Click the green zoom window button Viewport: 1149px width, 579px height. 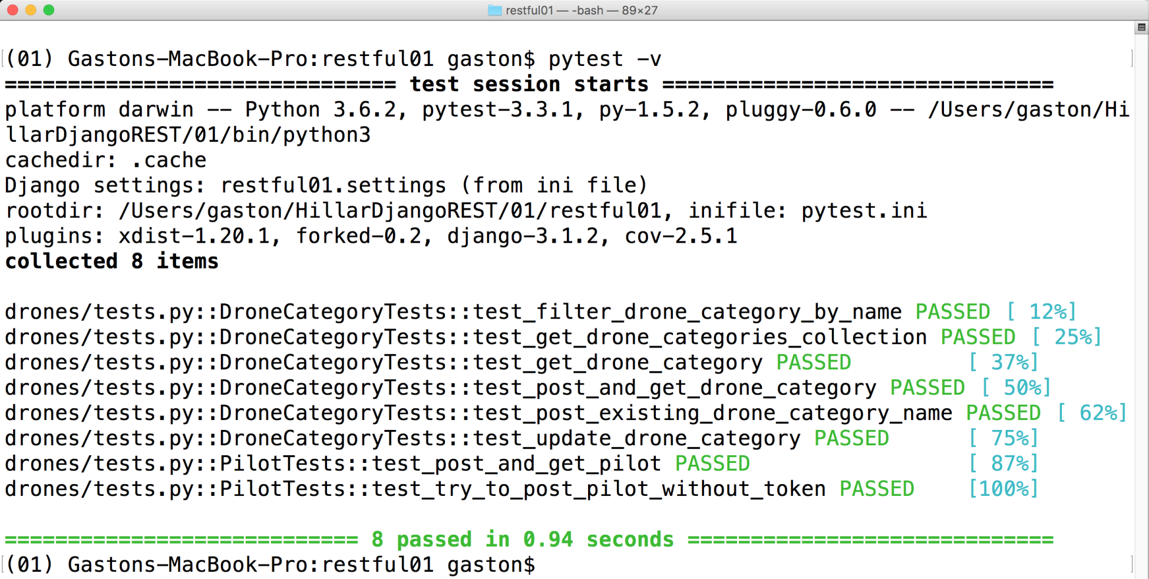(x=49, y=10)
